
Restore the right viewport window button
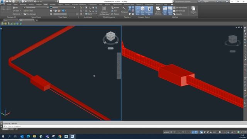239,27
